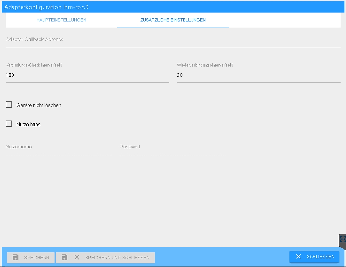Close the dialog with Schliessen button
The image size is (346, 267).
[314, 257]
